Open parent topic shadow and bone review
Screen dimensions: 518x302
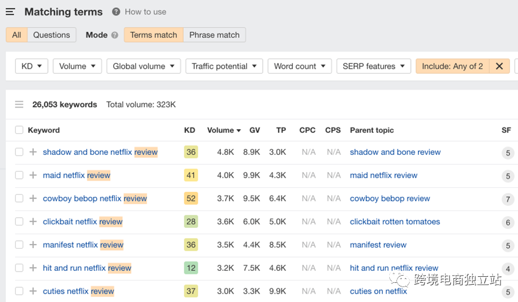click(395, 152)
